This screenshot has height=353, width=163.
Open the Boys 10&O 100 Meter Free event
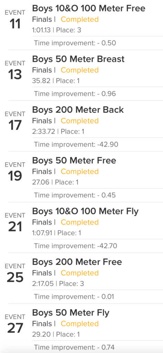(x=89, y=8)
